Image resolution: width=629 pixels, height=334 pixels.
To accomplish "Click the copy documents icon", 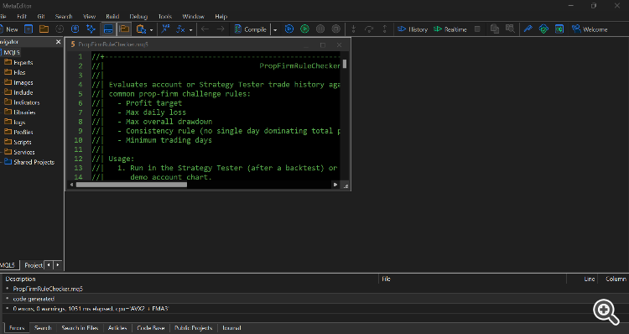I will (x=495, y=29).
